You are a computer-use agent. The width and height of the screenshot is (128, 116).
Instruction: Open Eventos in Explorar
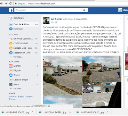point(17,66)
